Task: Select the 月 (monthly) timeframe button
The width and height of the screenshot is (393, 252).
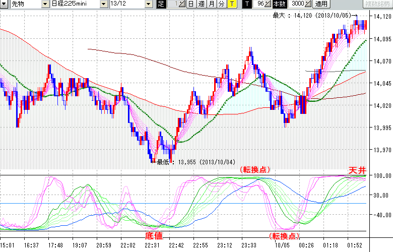Action: click(211, 4)
